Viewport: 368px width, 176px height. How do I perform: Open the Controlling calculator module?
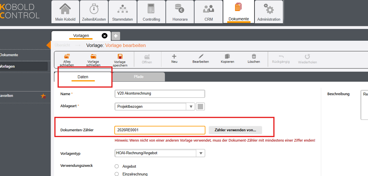151,12
